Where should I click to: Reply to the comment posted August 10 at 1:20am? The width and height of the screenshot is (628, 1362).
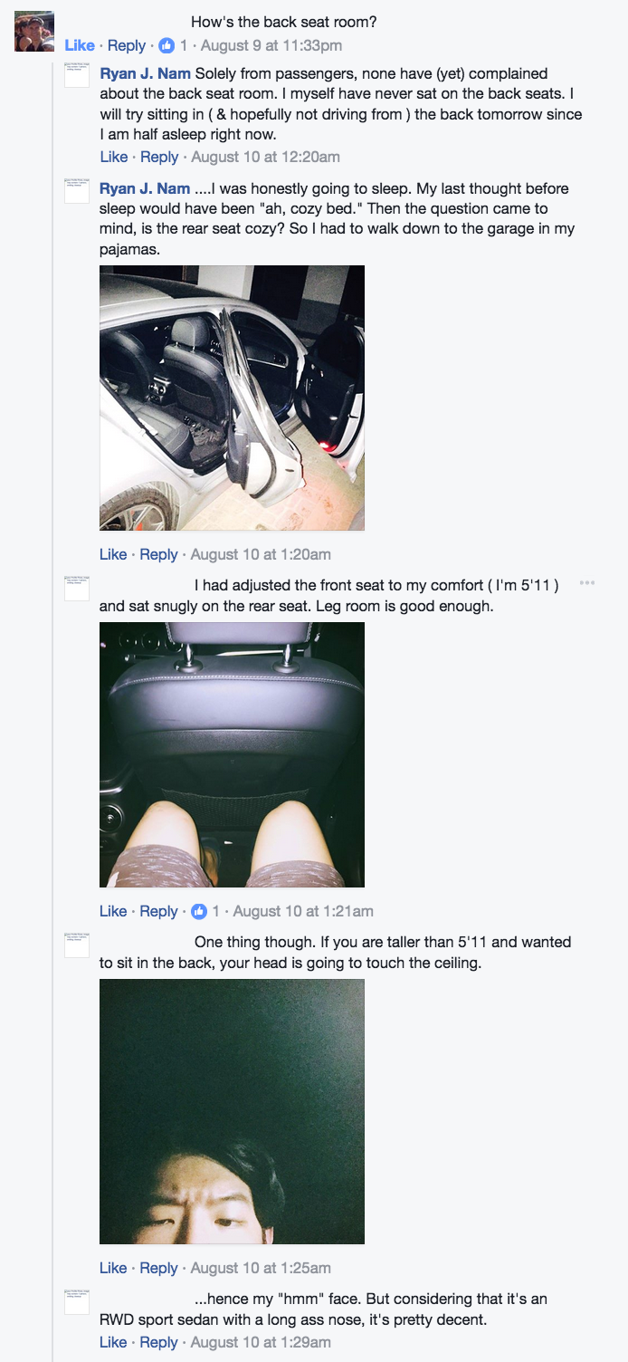pos(158,554)
